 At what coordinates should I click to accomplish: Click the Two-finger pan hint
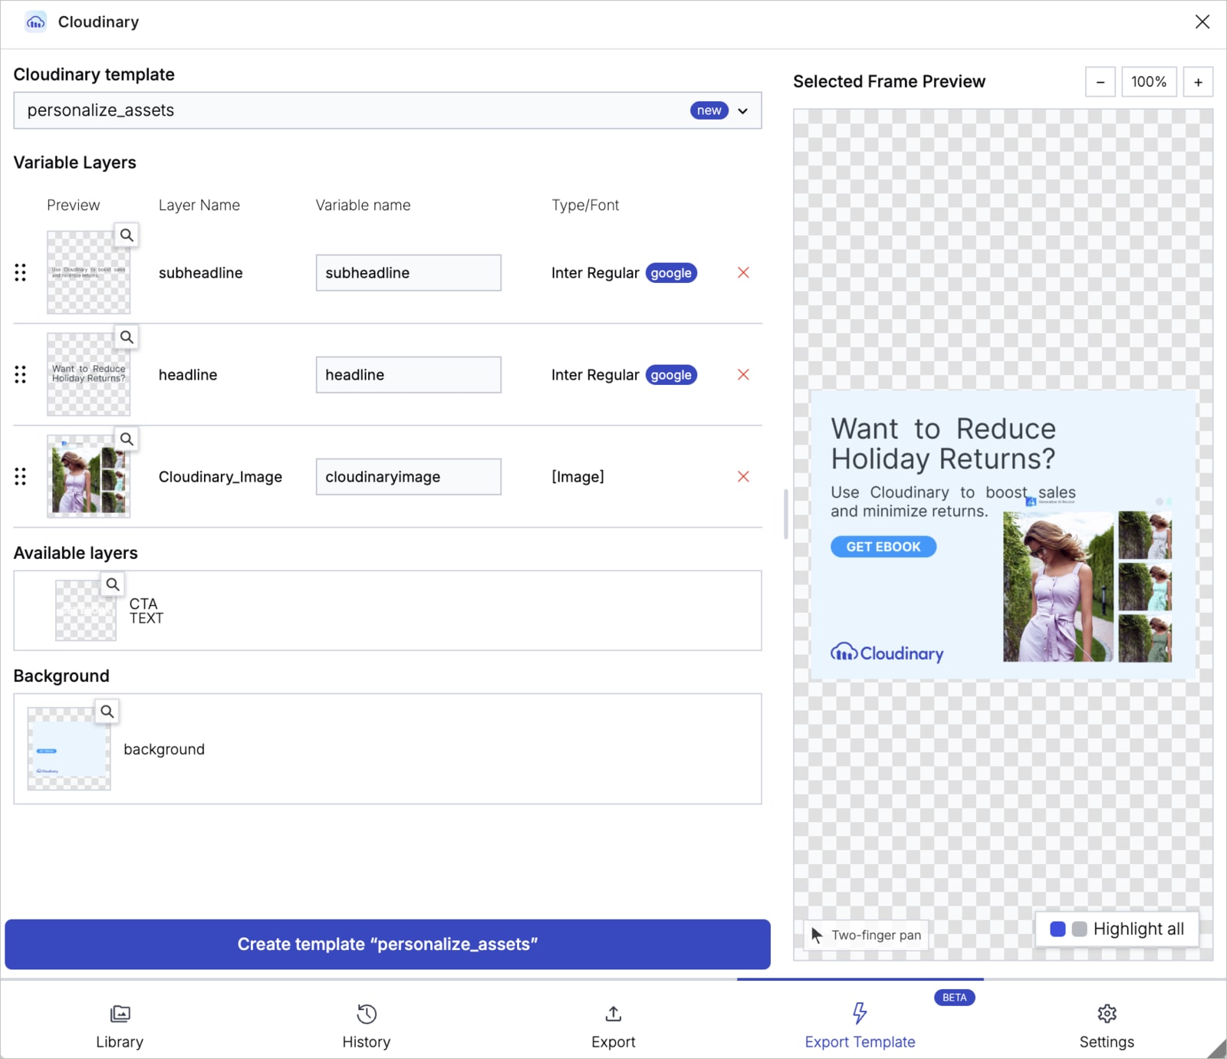[867, 936]
